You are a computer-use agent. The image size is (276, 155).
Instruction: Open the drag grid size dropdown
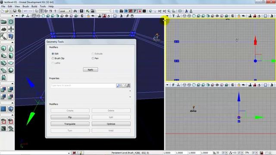[x=226, y=153]
